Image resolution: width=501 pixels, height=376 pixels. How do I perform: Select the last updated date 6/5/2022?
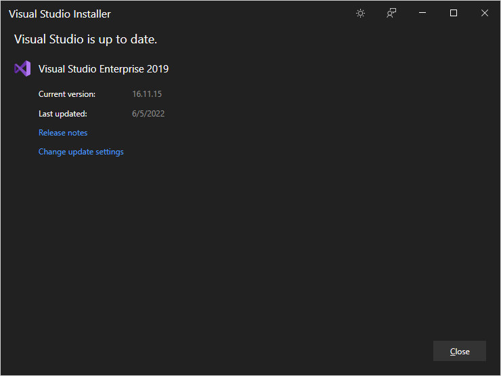[x=148, y=114]
